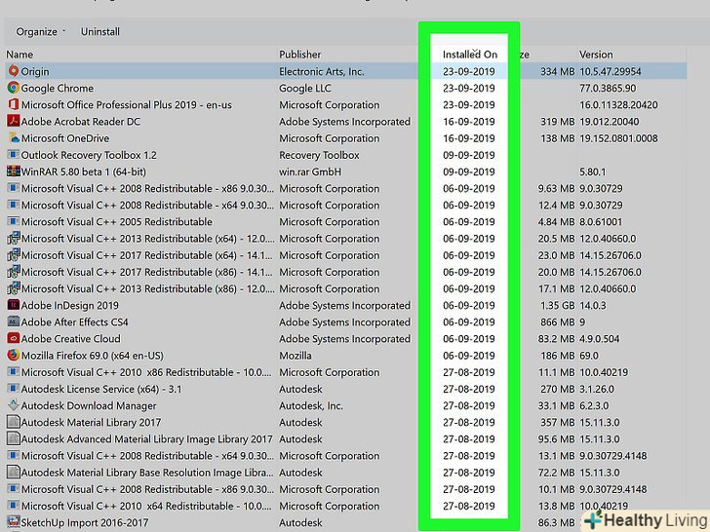Screen dimensions: 710x532
Task: Click the Mozilla Firefox 69.0 icon
Action: click(13, 355)
